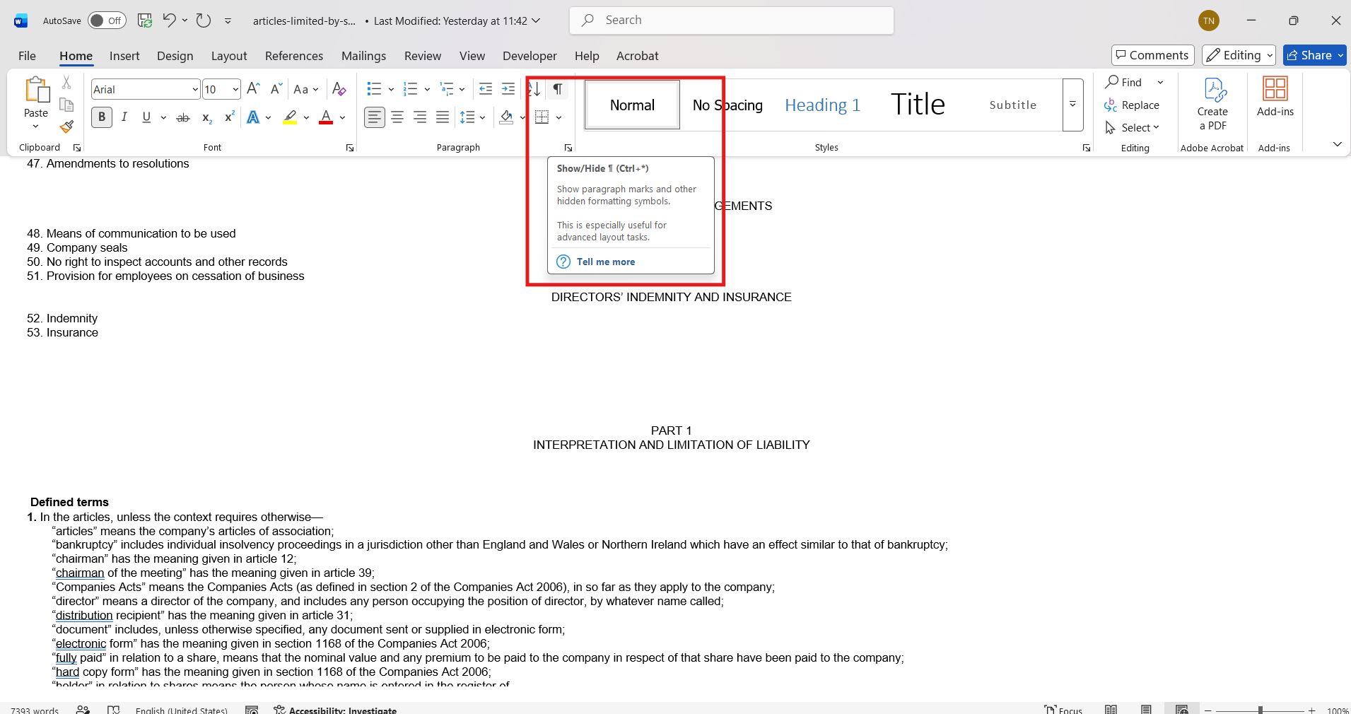Click Find in the Editing group
The width and height of the screenshot is (1351, 714).
point(1124,82)
